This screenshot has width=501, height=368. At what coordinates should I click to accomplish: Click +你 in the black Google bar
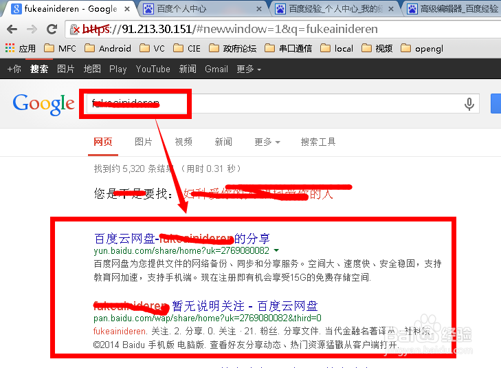[x=14, y=69]
